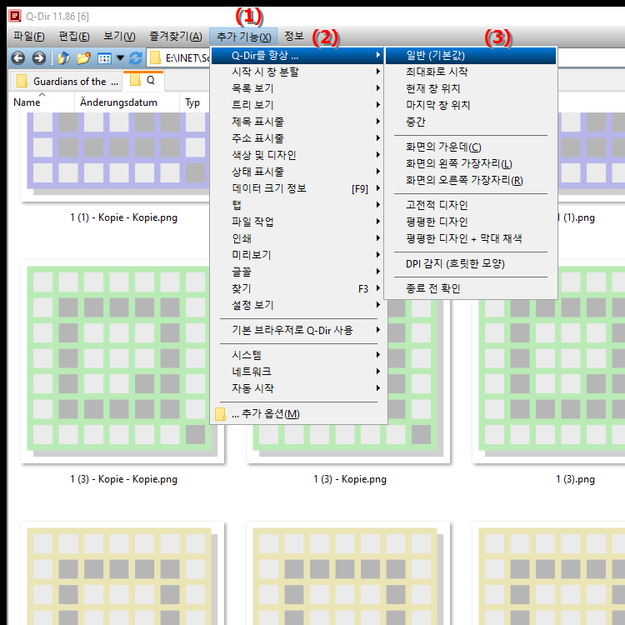Screen dimensions: 625x625
Task: Switch to Guardians of the ... tab
Action: click(66, 82)
